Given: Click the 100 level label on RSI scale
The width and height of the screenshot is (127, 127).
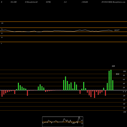Looking at the screenshot, I should click(2, 23).
